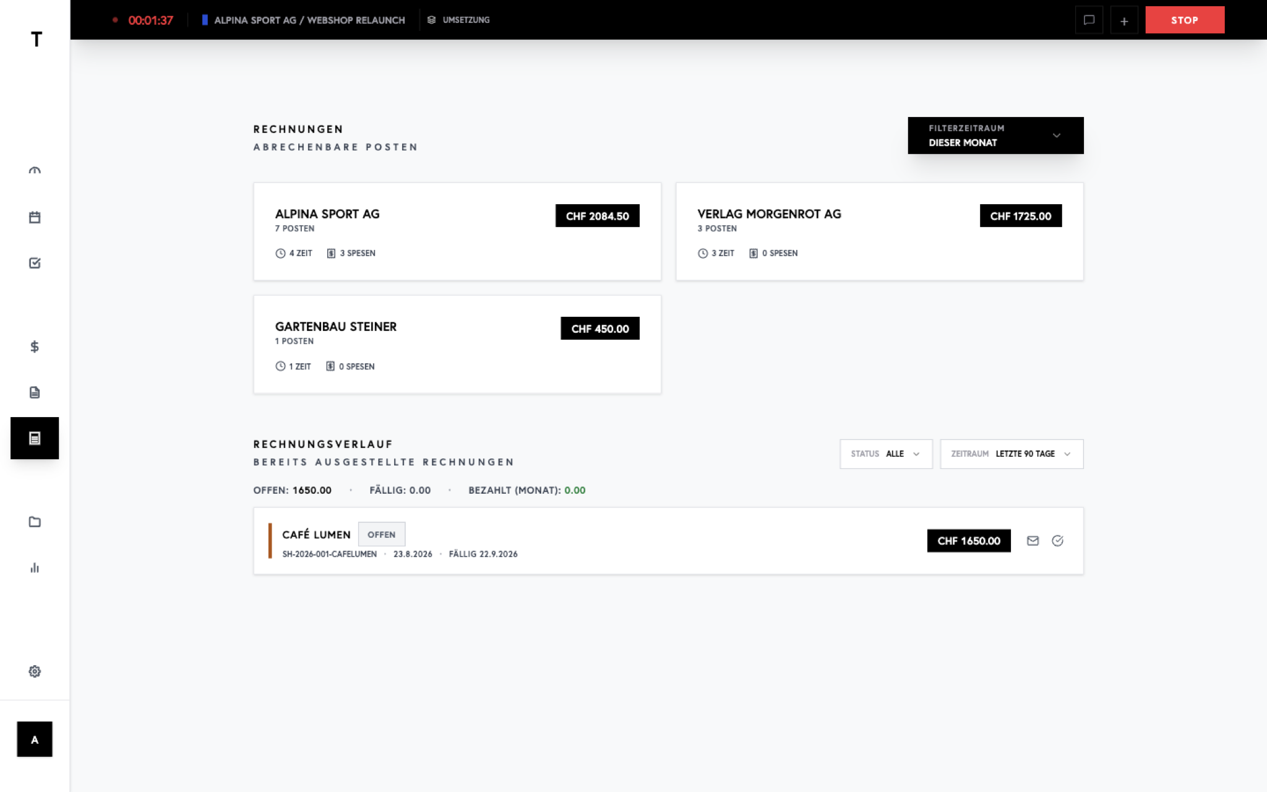Click the Offen: 1650.00 summary

pyautogui.click(x=292, y=490)
